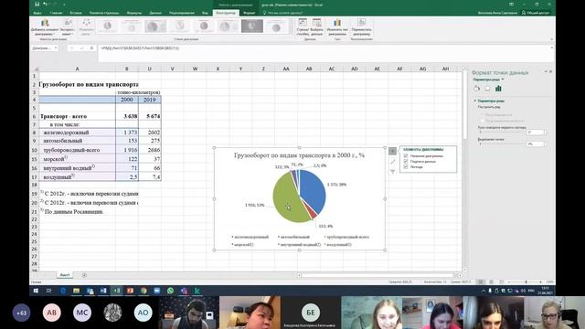This screenshot has height=329, width=585.
Task: Click the Chart Filters funnel button beside the chart
Action: [x=392, y=172]
